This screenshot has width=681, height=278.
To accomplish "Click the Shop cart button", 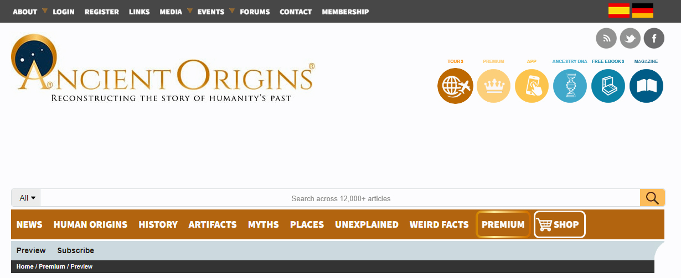I will (559, 224).
